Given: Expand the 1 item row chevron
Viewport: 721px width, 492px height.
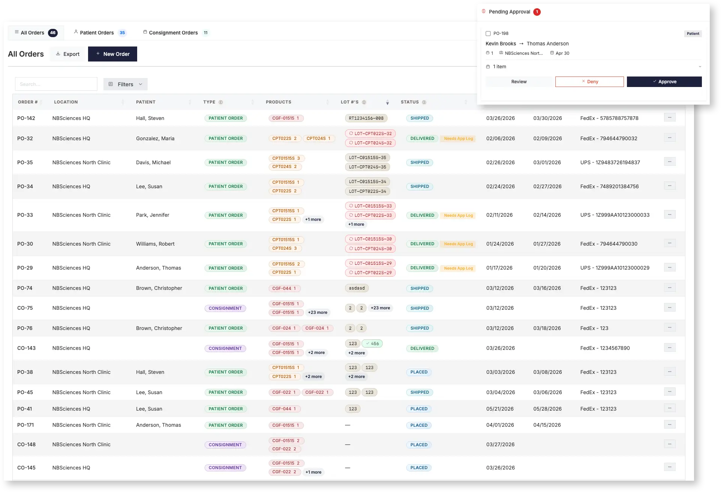Looking at the screenshot, I should click(700, 67).
